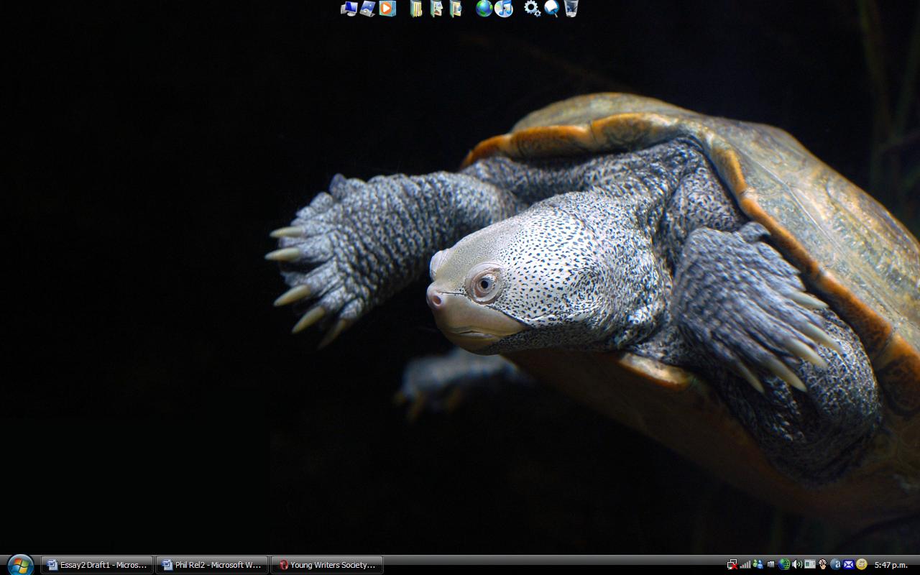Viewport: 920px width, 575px height.
Task: Open the Windows Start orb
Action: [20, 565]
